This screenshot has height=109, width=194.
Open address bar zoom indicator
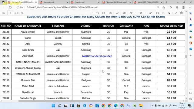[x=158, y=7]
